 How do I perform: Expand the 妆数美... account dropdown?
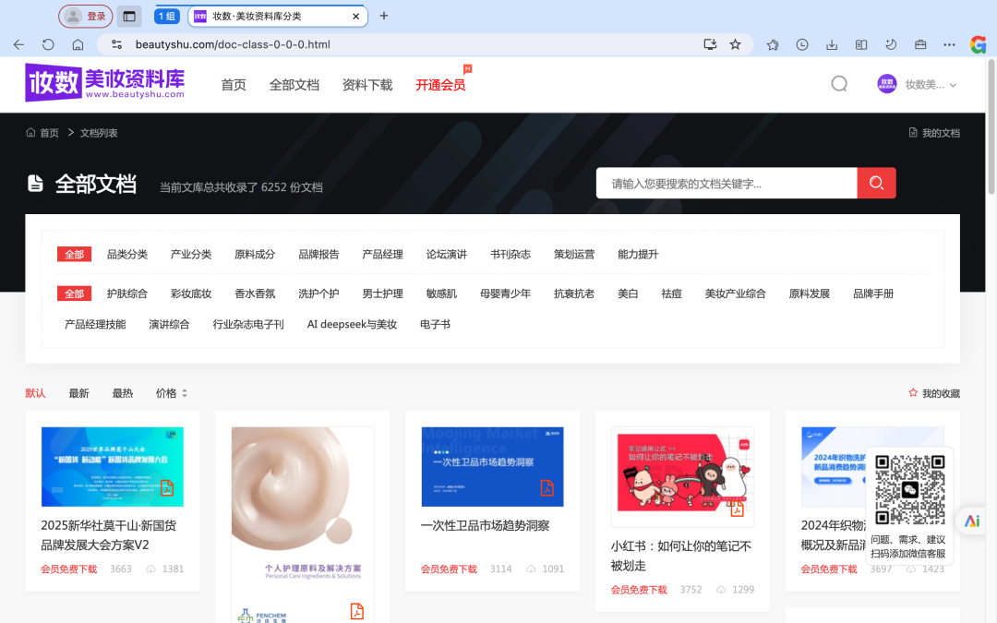tap(931, 85)
